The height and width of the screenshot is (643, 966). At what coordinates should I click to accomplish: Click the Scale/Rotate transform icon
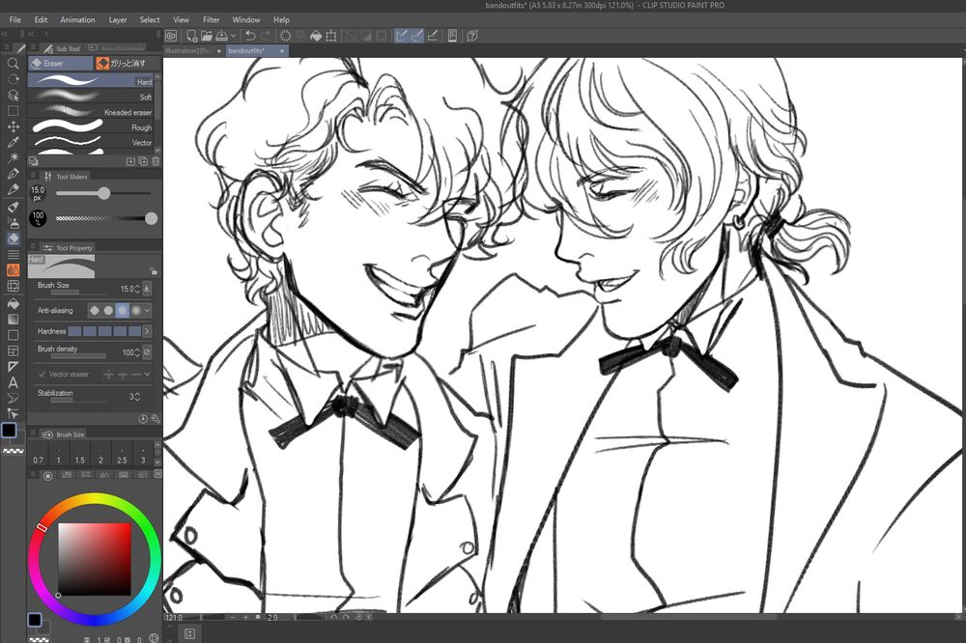(331, 36)
